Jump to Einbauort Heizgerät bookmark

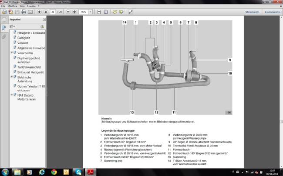(x=30, y=72)
